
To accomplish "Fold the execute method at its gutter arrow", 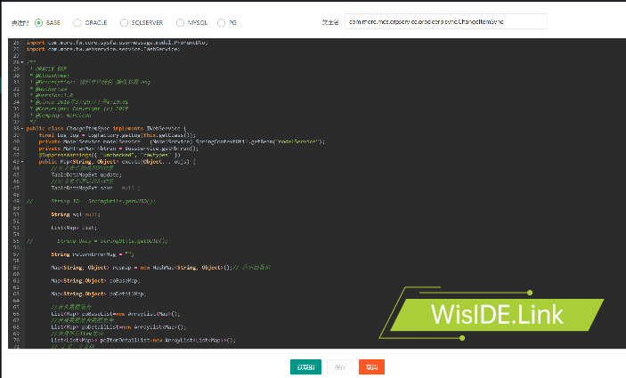I will click(x=23, y=161).
